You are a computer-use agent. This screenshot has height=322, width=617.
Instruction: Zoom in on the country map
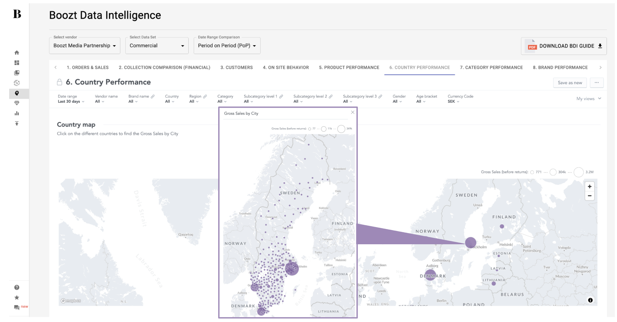590,187
